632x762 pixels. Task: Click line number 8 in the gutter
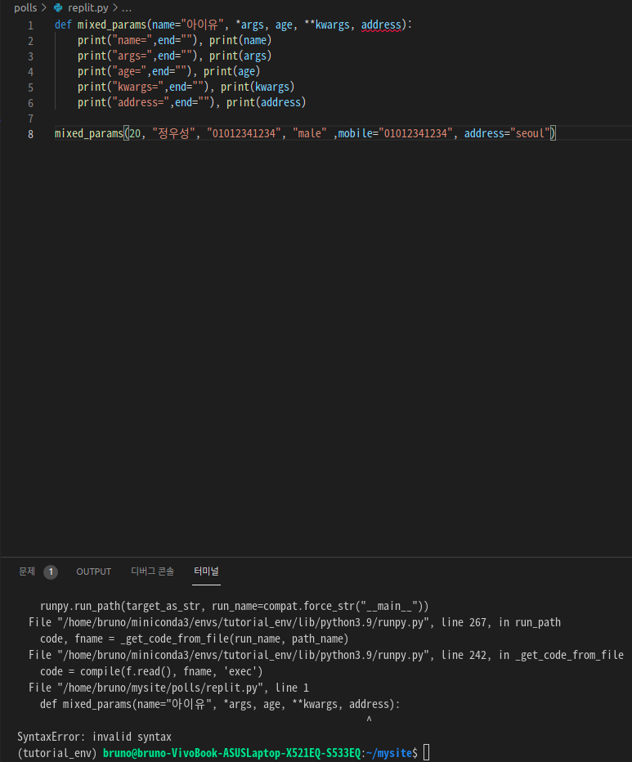pos(30,134)
